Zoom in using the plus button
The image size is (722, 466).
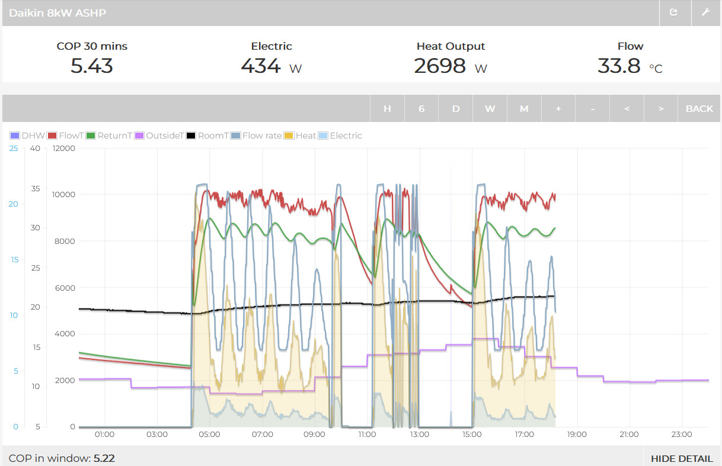pyautogui.click(x=558, y=108)
